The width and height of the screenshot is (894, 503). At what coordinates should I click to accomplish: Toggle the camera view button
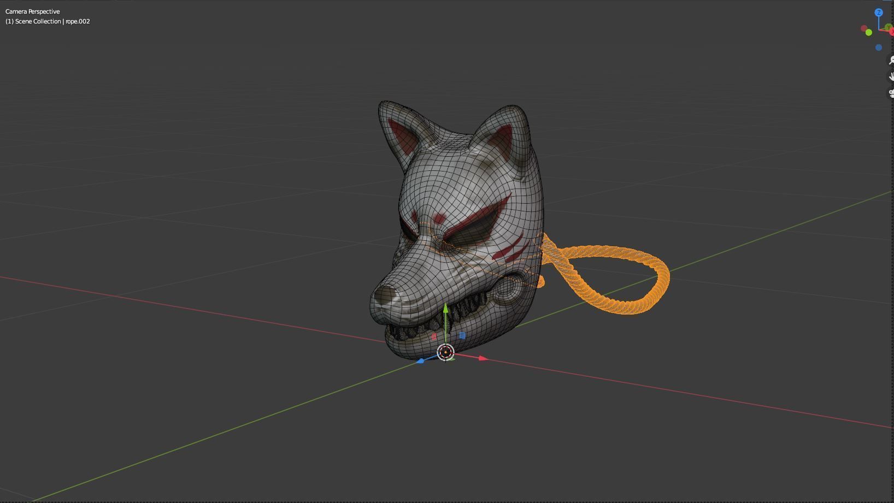point(891,93)
